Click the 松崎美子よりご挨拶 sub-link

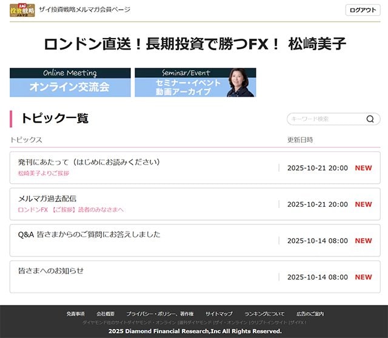(44, 174)
